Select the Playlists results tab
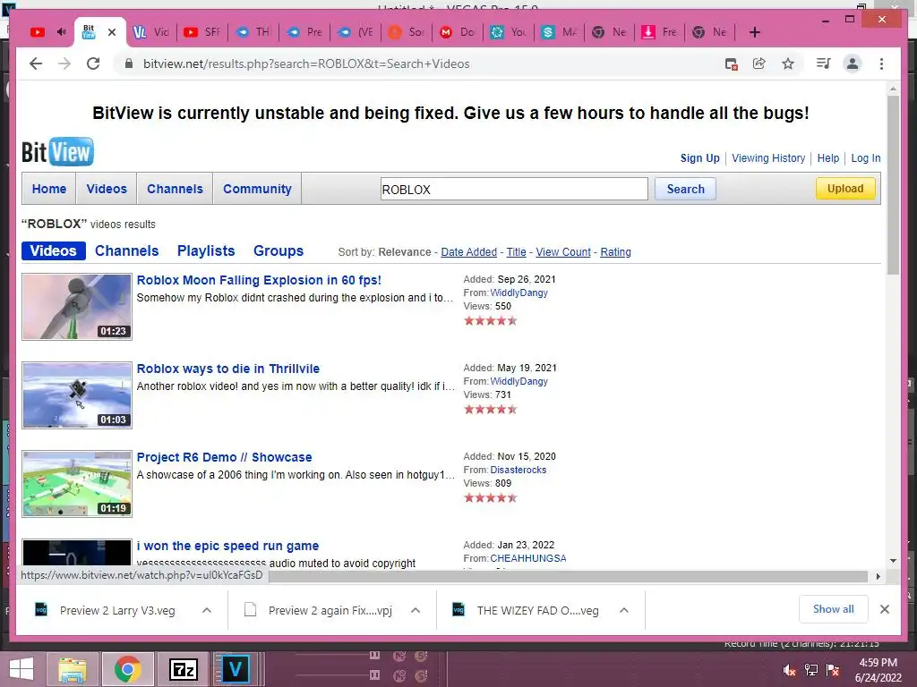Image resolution: width=917 pixels, height=687 pixels. pyautogui.click(x=206, y=250)
